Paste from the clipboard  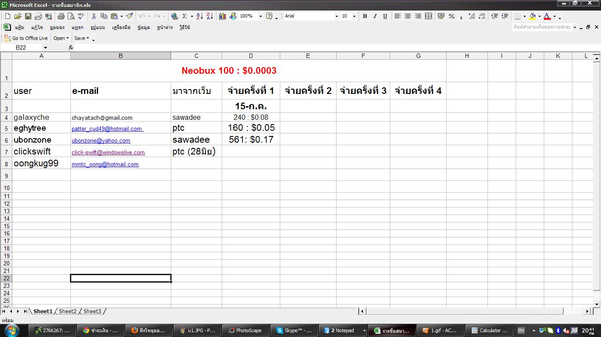[114, 16]
